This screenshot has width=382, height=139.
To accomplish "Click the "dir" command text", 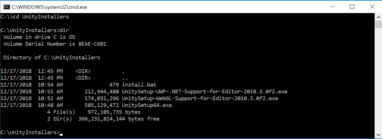I will point(64,30).
